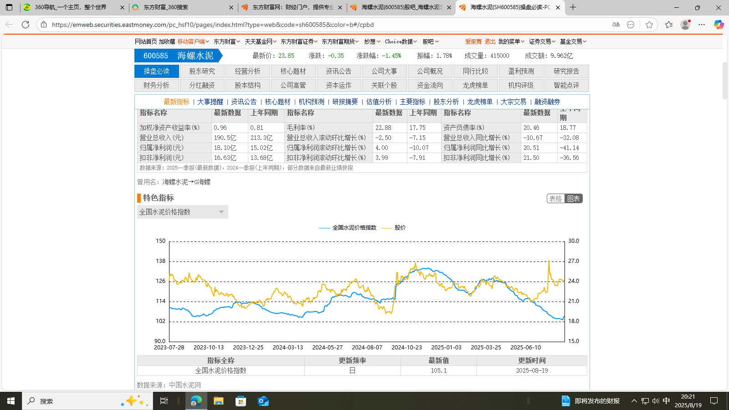Screen dimensions: 729x410
Task: Expand the 基金交易 dropdown
Action: [x=573, y=41]
